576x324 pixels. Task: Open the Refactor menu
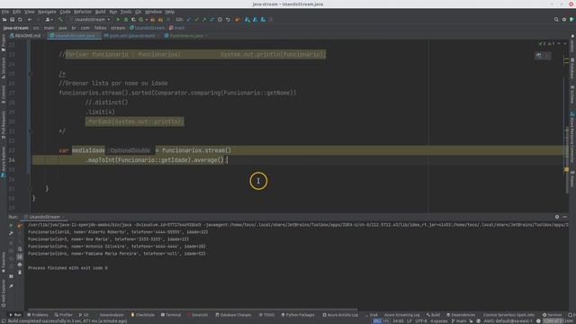(x=83, y=12)
